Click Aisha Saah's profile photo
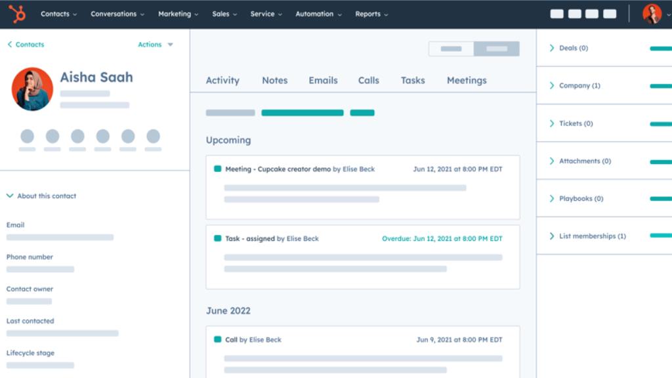This screenshot has height=378, width=672. tap(32, 89)
